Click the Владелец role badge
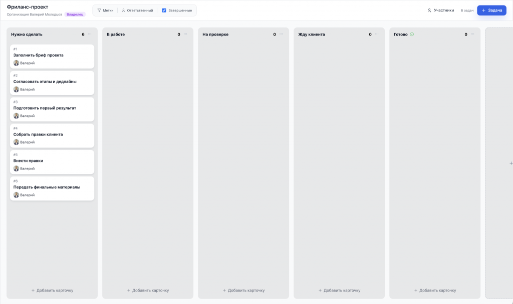This screenshot has height=304, width=513. [x=75, y=14]
